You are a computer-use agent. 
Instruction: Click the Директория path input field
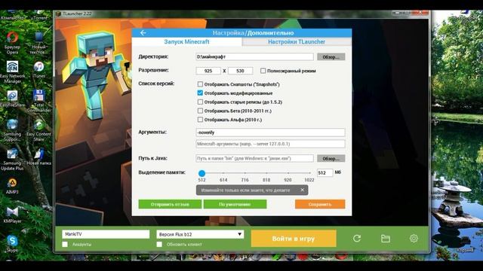tap(254, 56)
